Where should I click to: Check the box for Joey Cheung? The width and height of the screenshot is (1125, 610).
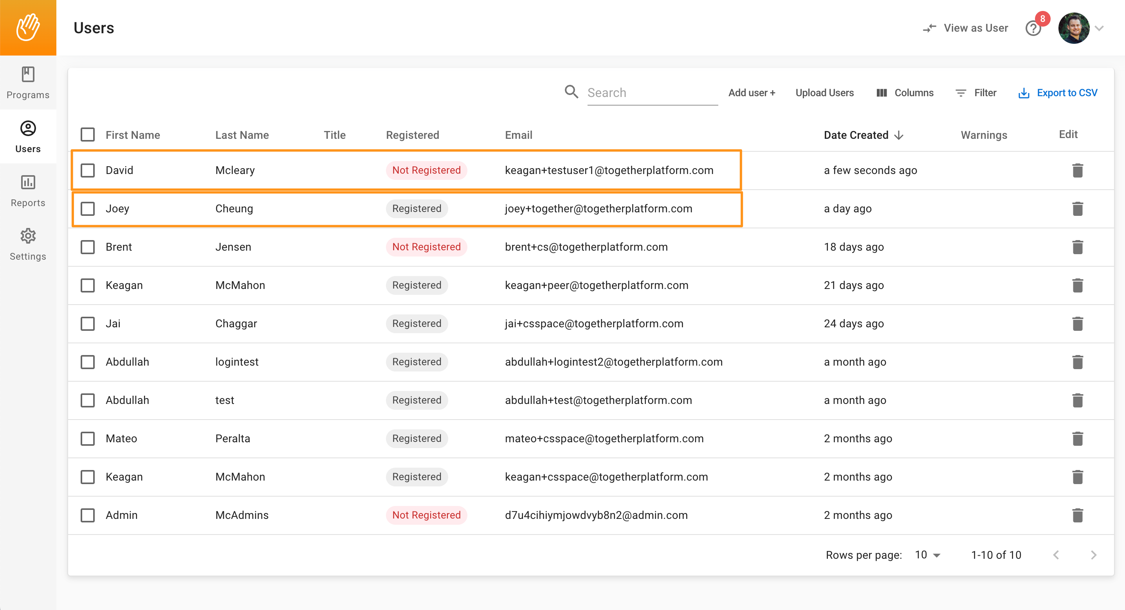(88, 208)
